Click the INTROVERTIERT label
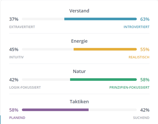 (x=136, y=27)
